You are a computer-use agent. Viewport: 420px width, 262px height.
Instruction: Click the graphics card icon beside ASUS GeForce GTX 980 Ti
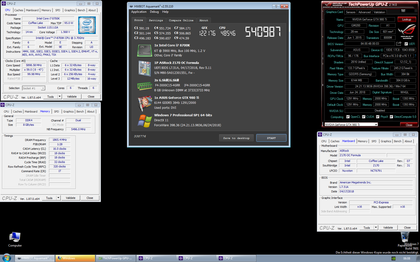pyautogui.click(x=145, y=103)
